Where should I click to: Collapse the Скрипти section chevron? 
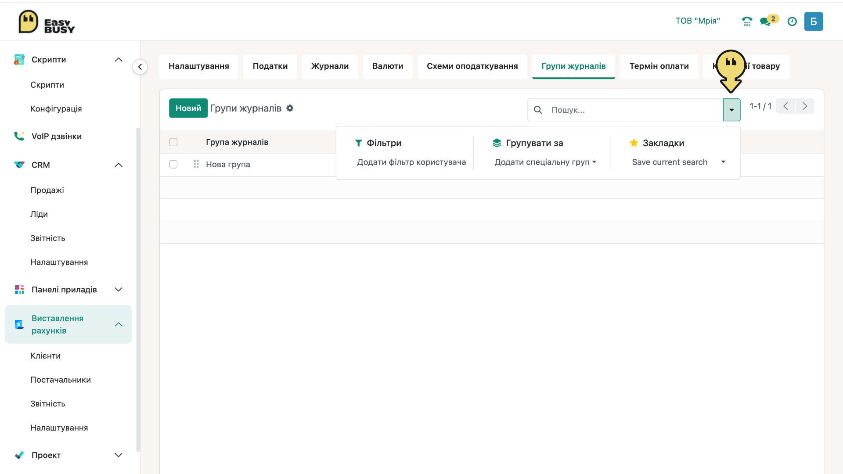point(119,60)
